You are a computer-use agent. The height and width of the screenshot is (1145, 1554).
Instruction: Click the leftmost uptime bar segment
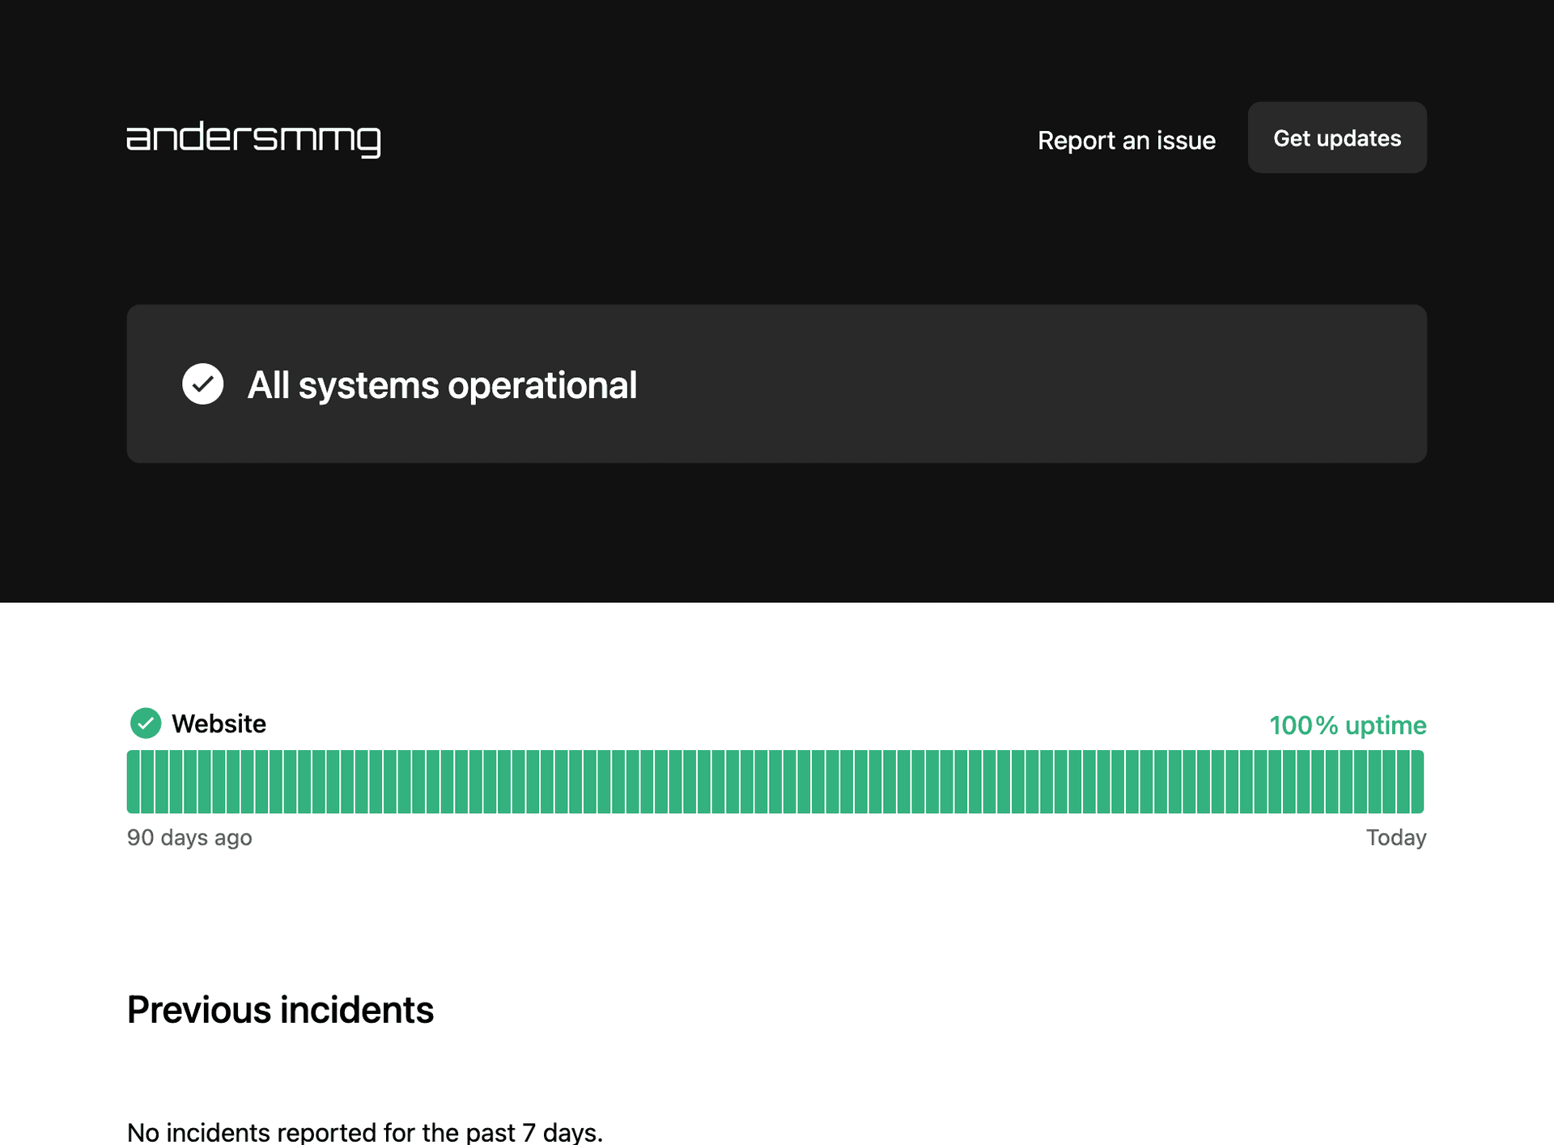(x=133, y=782)
